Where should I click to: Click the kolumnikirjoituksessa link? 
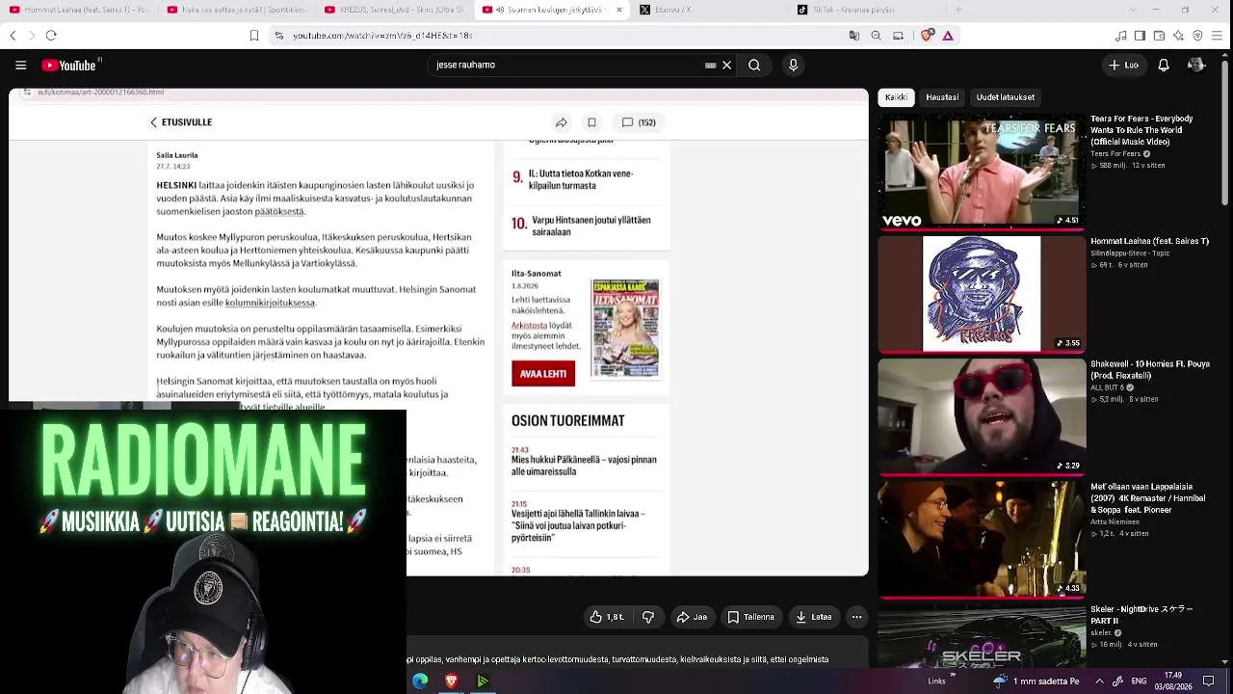point(270,303)
